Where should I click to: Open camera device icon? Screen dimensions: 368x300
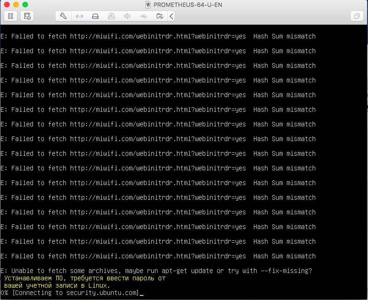111,16
